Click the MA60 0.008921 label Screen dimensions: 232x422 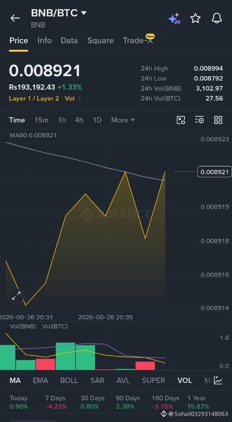click(x=33, y=135)
